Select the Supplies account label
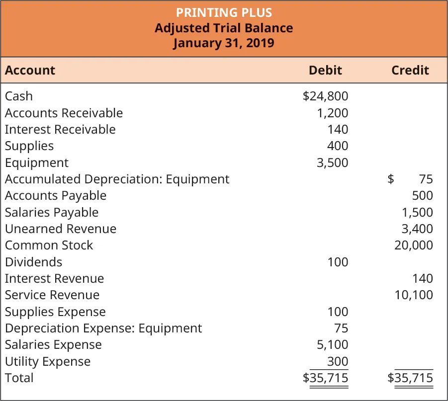This screenshot has height=401, width=448. (x=29, y=146)
